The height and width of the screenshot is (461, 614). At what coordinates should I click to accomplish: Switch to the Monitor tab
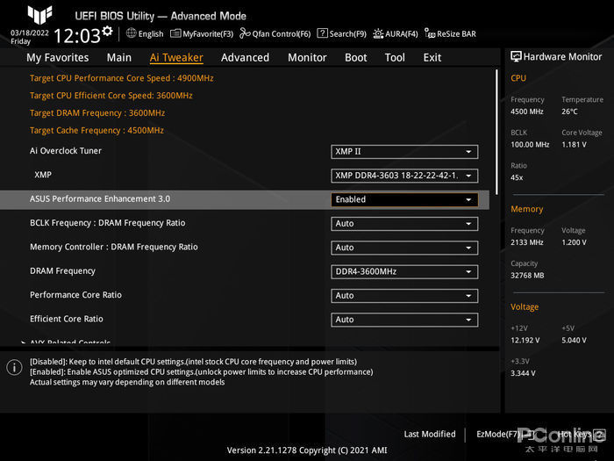(307, 57)
